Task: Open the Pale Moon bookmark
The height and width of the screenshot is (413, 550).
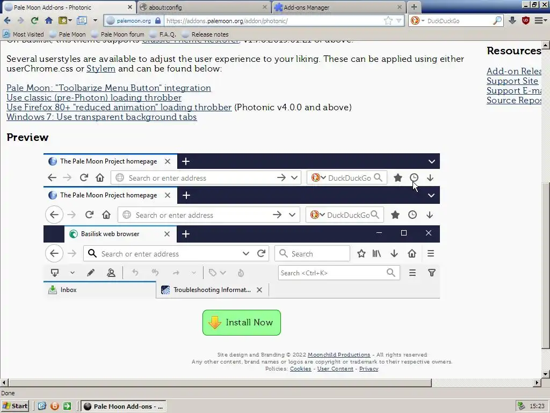Action: 68,34
